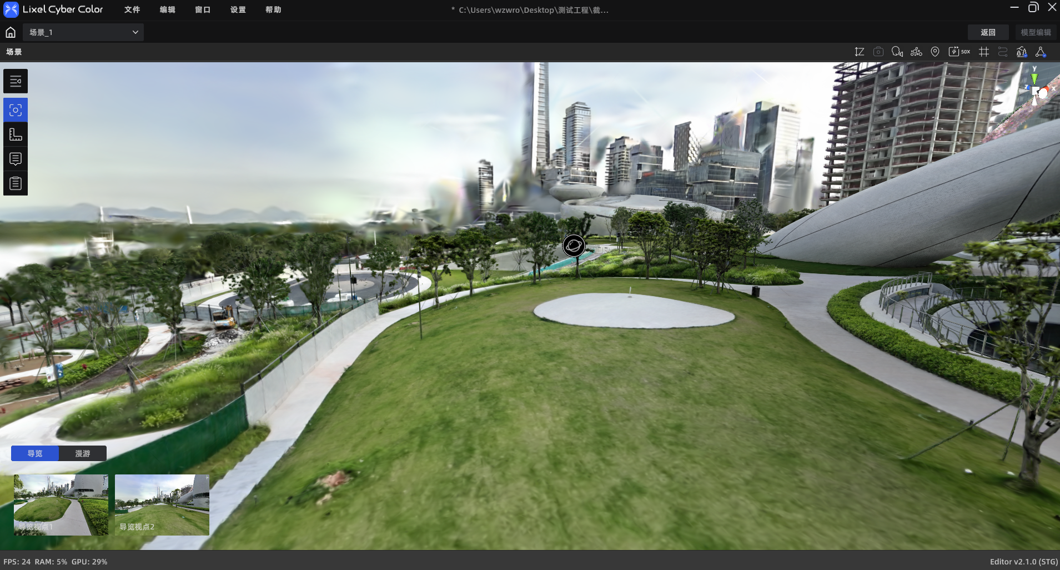Open the 50X speed setting
The width and height of the screenshot is (1060, 570).
[x=959, y=52]
